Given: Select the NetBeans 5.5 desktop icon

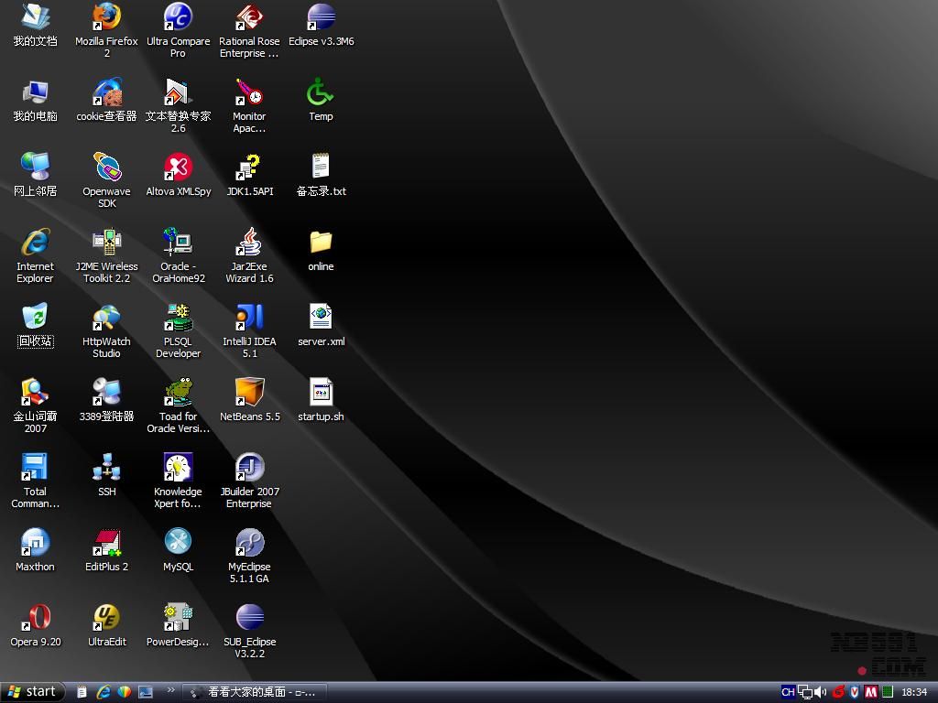Looking at the screenshot, I should click(x=249, y=393).
